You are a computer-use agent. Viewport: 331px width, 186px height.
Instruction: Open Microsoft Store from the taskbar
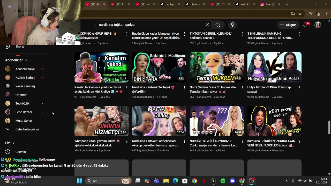click(x=185, y=181)
